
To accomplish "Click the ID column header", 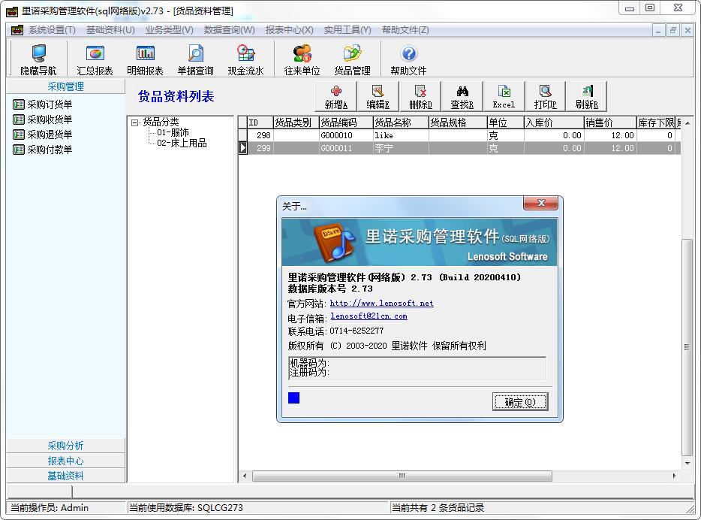I will point(260,122).
